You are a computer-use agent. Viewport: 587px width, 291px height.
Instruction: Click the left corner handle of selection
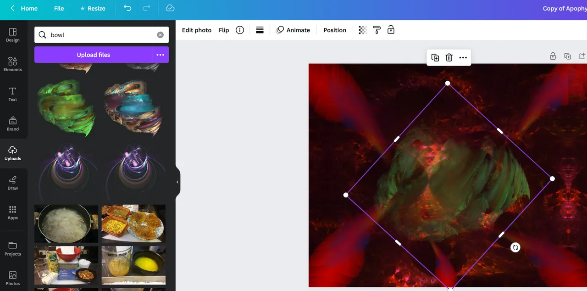[x=346, y=195]
